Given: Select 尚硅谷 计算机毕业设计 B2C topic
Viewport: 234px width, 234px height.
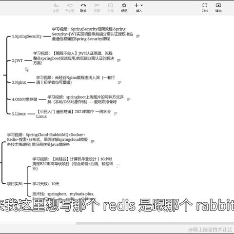Looking at the screenshot, I should pyautogui.click(x=73, y=164).
